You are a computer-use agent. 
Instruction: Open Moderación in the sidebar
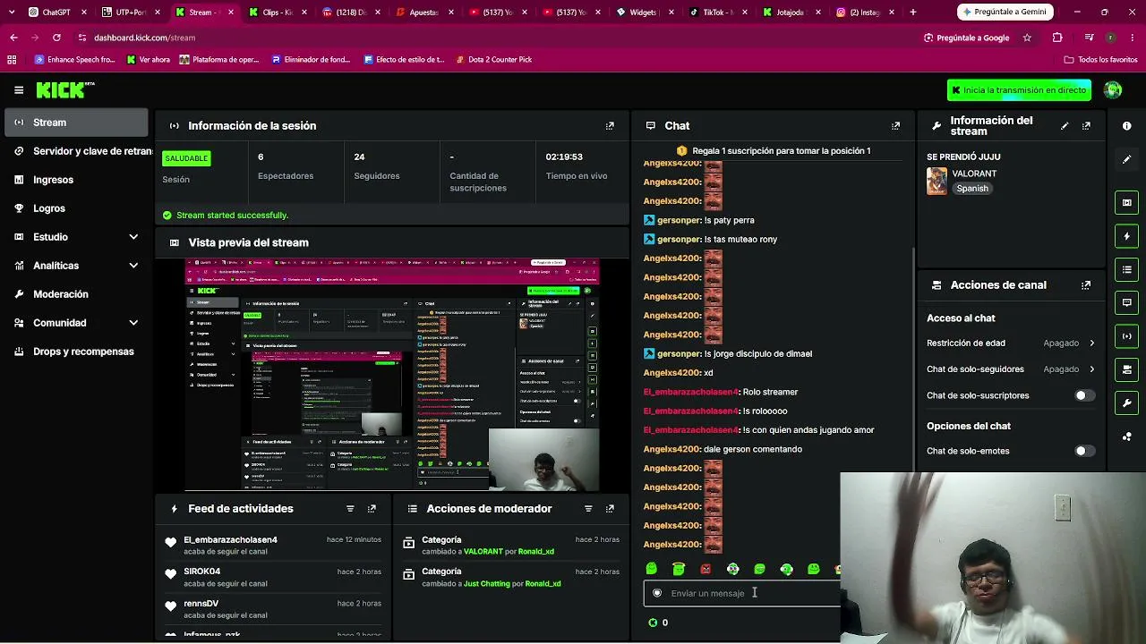coord(76,294)
